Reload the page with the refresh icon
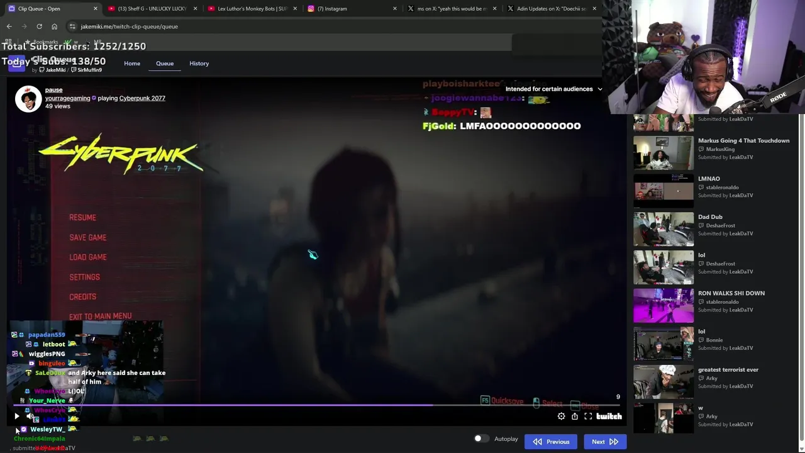Image resolution: width=805 pixels, height=453 pixels. [39, 26]
